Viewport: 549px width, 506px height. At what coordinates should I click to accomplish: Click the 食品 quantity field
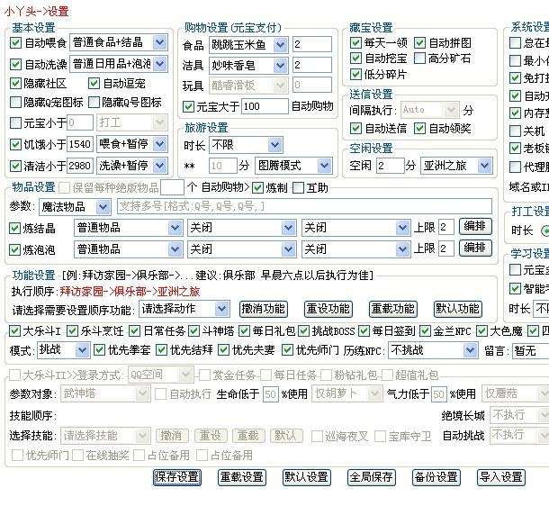click(312, 44)
